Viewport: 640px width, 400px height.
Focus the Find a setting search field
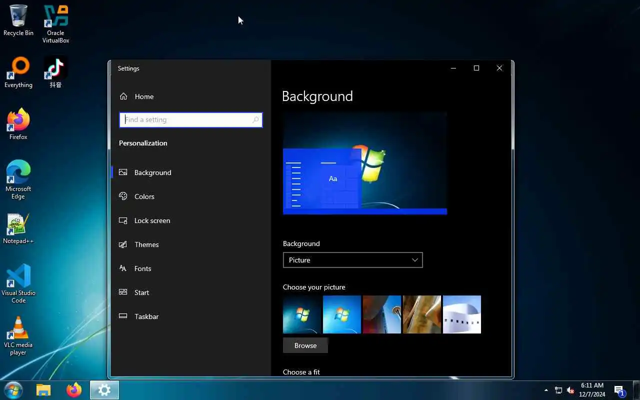tap(191, 120)
